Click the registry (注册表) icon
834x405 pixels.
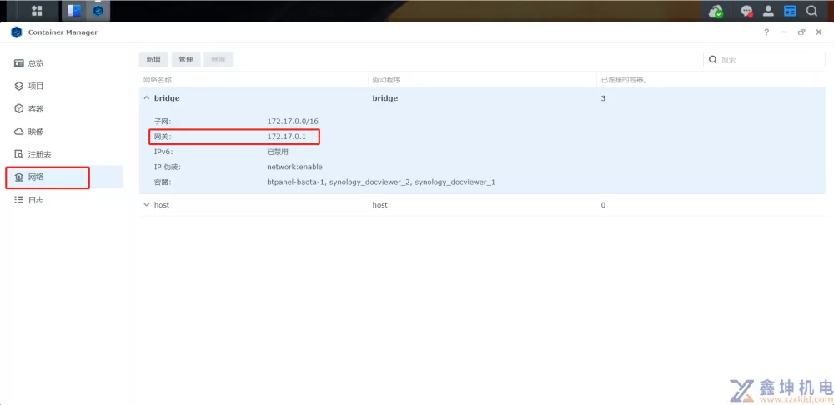(19, 155)
